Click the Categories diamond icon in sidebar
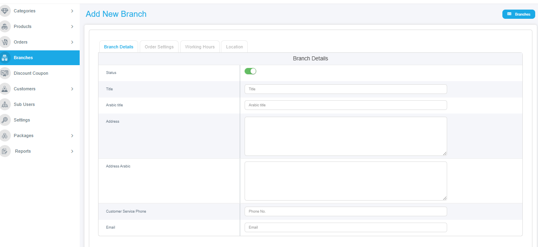This screenshot has width=538, height=247. (5, 11)
